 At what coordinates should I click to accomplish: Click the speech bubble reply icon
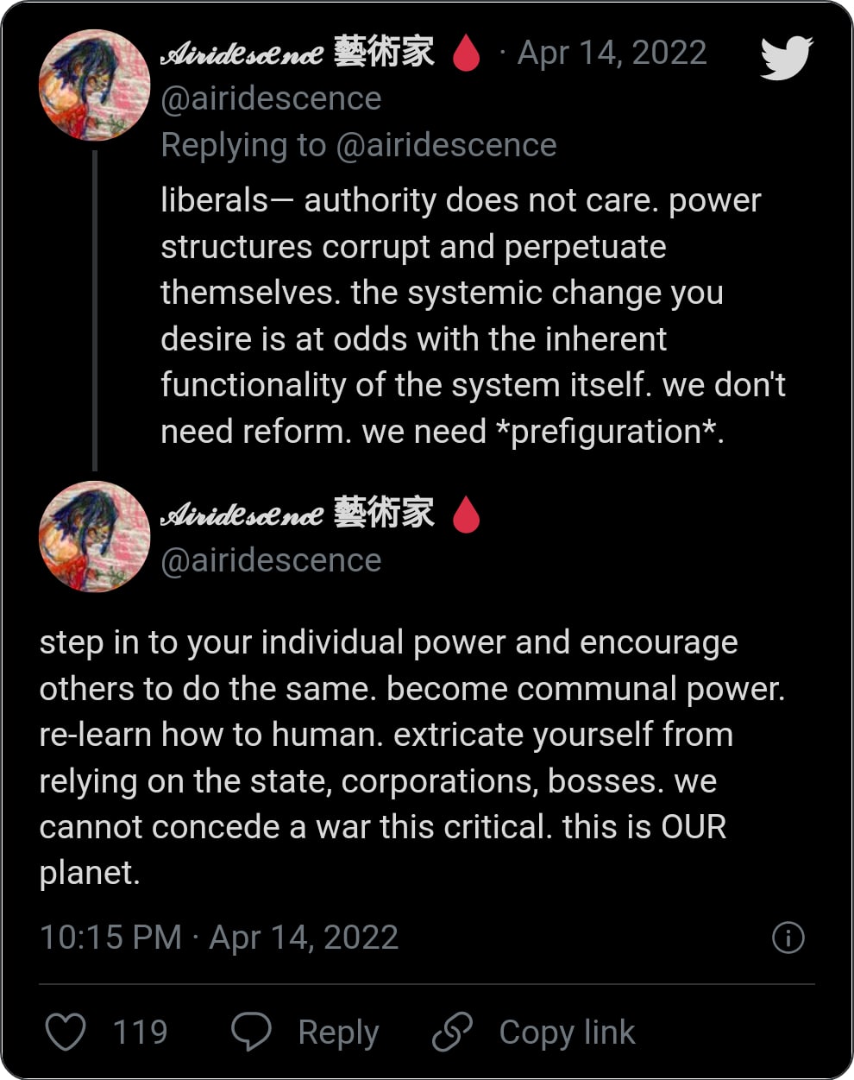click(x=251, y=1032)
